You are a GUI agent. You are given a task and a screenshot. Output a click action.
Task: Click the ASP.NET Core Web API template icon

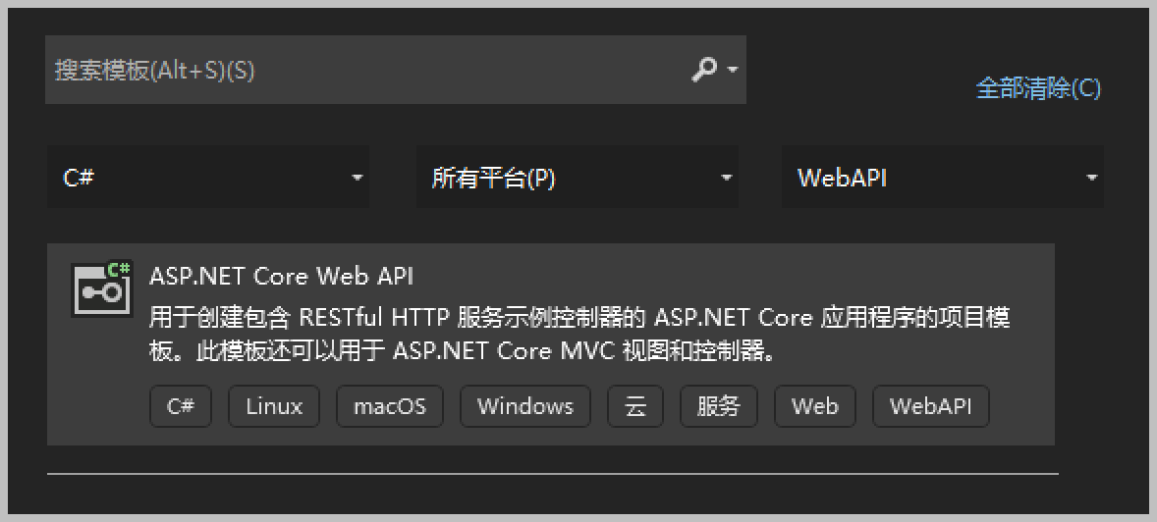[101, 288]
